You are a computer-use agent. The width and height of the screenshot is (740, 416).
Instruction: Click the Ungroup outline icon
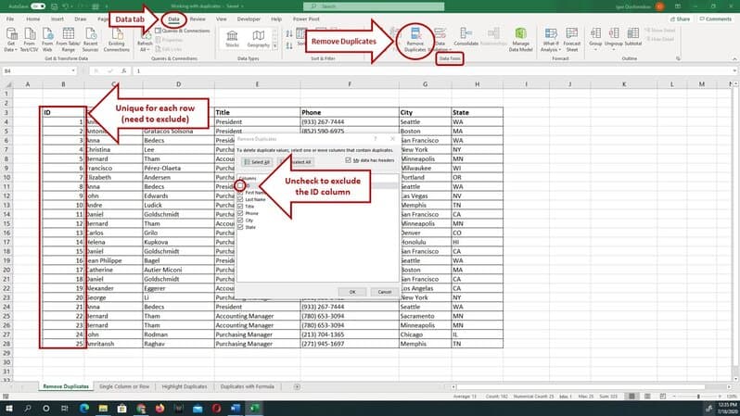(x=614, y=38)
